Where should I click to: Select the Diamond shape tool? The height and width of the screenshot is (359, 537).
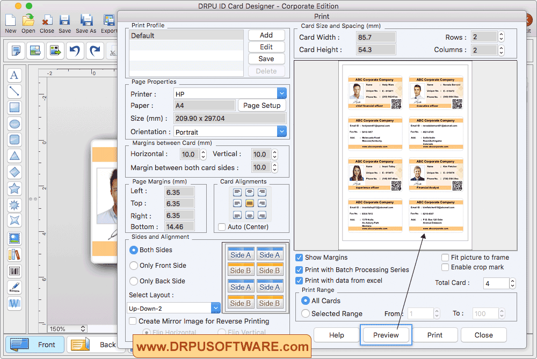[x=14, y=172]
